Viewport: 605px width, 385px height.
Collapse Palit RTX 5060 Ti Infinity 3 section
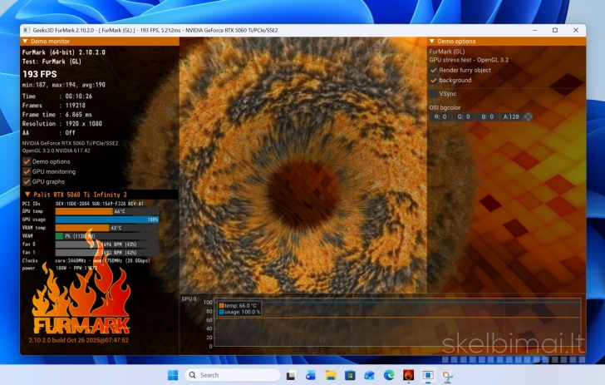27,195
